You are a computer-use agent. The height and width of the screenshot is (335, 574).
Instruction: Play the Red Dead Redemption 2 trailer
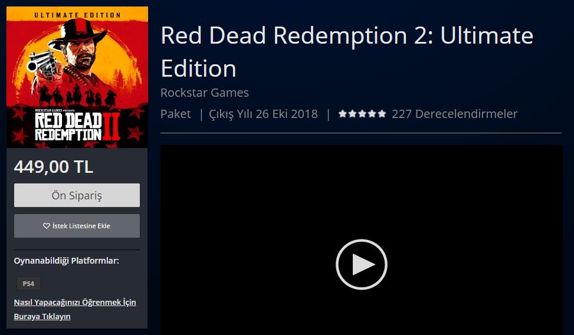point(361,264)
